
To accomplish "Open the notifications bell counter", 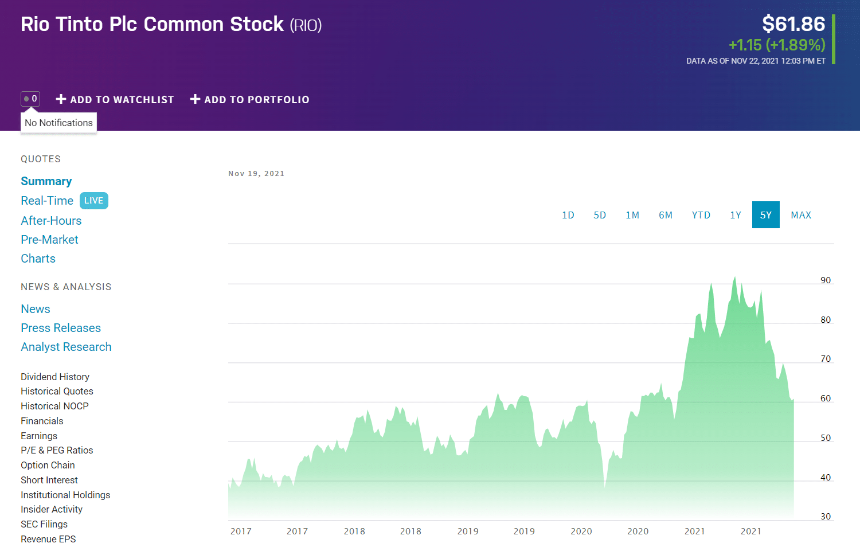I will pyautogui.click(x=30, y=99).
